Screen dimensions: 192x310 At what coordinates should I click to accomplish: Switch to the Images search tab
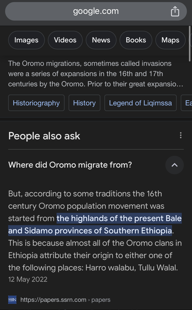coord(26,40)
